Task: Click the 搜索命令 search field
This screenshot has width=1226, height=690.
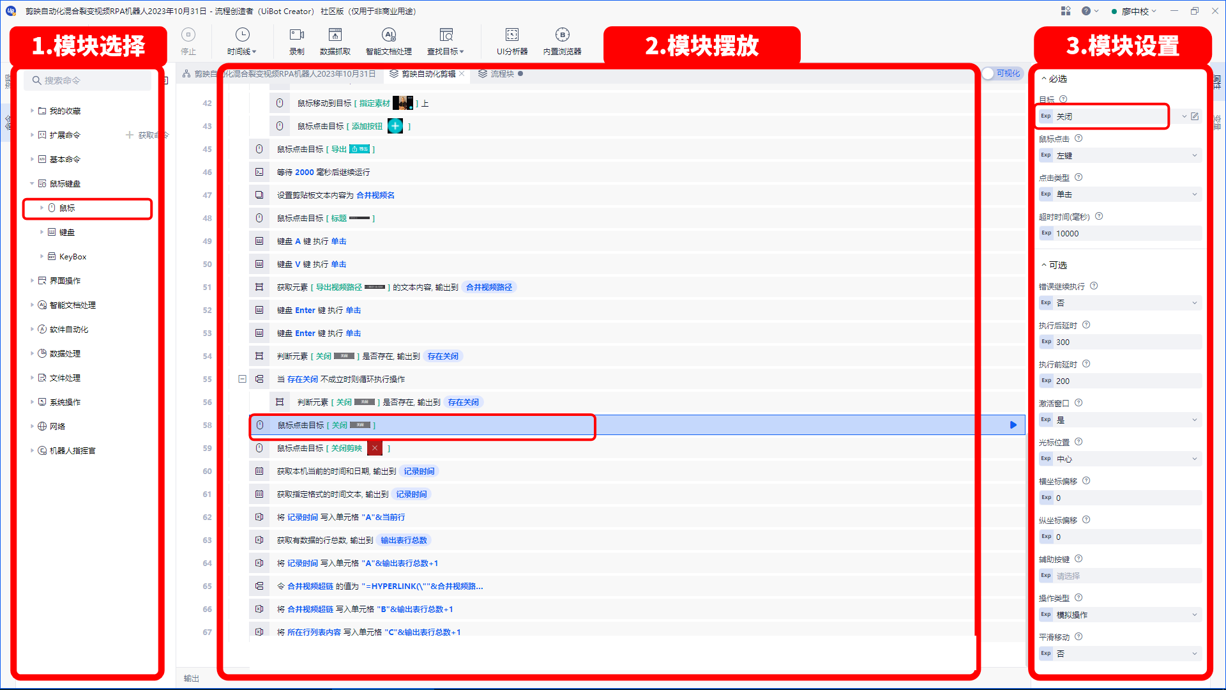Action: coord(88,80)
